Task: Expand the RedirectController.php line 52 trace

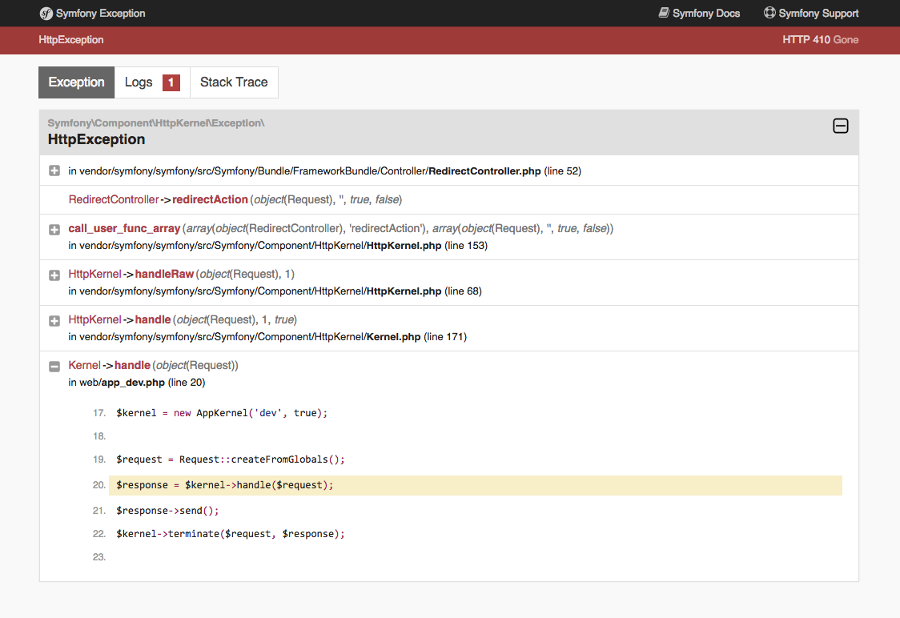Action: [x=54, y=171]
